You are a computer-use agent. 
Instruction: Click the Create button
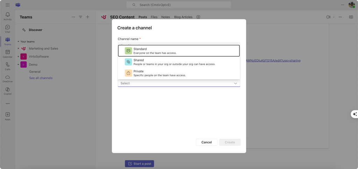pyautogui.click(x=230, y=142)
